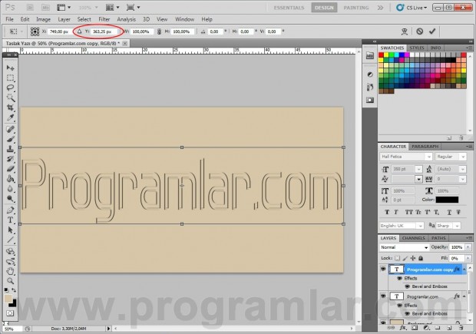Click the foreground color swatch
Viewport: 476px width, 334px height.
[x=8, y=298]
